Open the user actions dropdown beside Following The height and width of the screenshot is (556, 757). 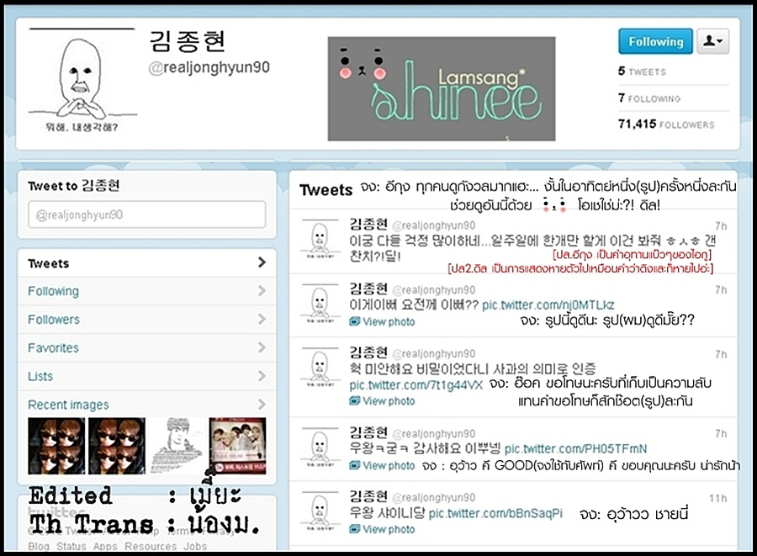tap(712, 41)
